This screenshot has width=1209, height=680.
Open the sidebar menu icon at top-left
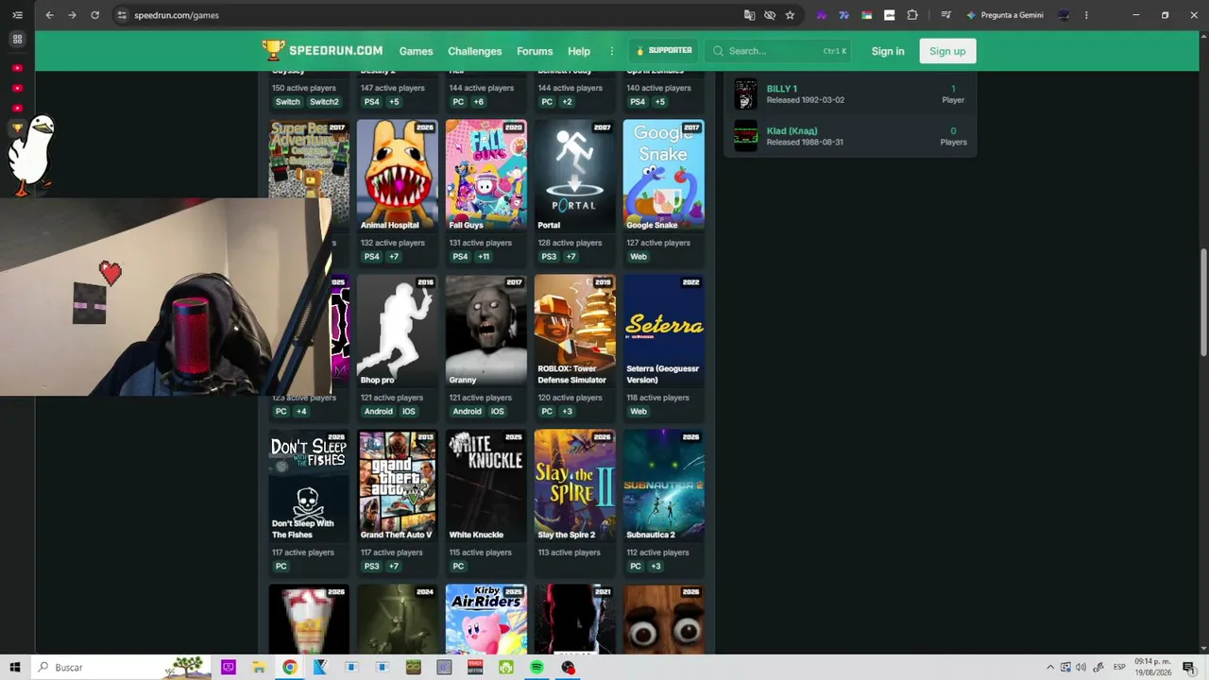pyautogui.click(x=17, y=15)
